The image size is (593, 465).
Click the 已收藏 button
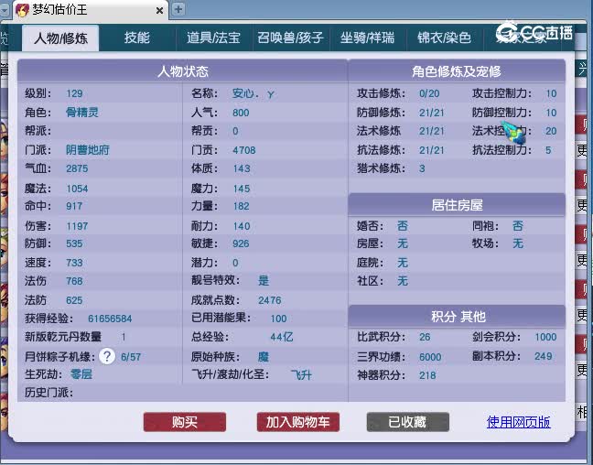[408, 422]
